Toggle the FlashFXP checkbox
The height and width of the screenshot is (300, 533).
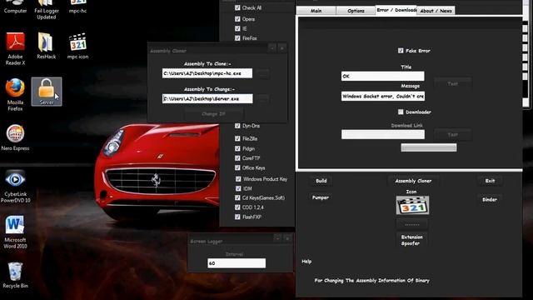(237, 217)
